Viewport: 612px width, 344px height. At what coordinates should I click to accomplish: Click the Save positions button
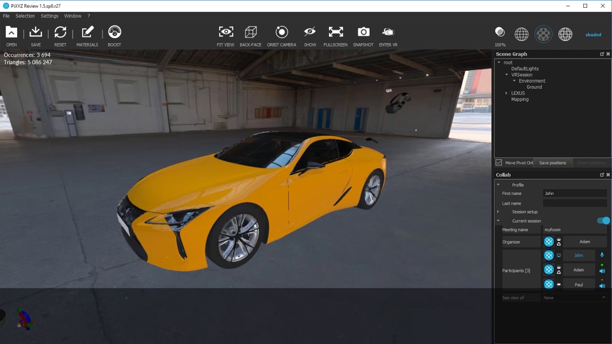pyautogui.click(x=553, y=162)
